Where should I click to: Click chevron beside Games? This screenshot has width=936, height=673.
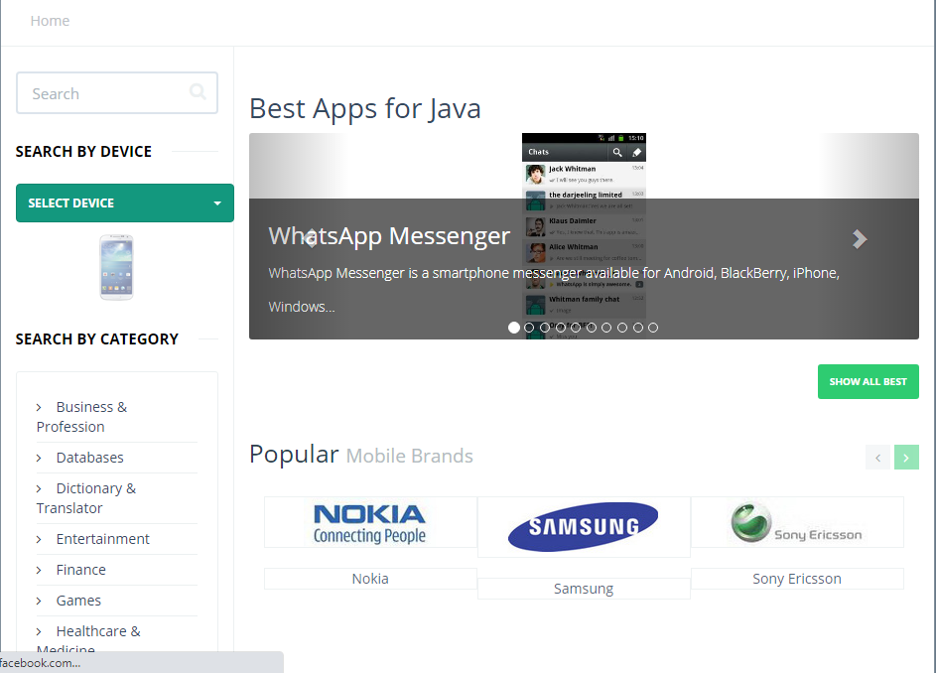(39, 601)
